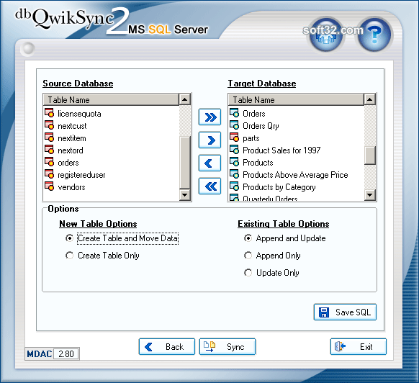Viewport: 419px width, 383px height.
Task: Select Create Table Only radio option
Action: pyautogui.click(x=70, y=256)
